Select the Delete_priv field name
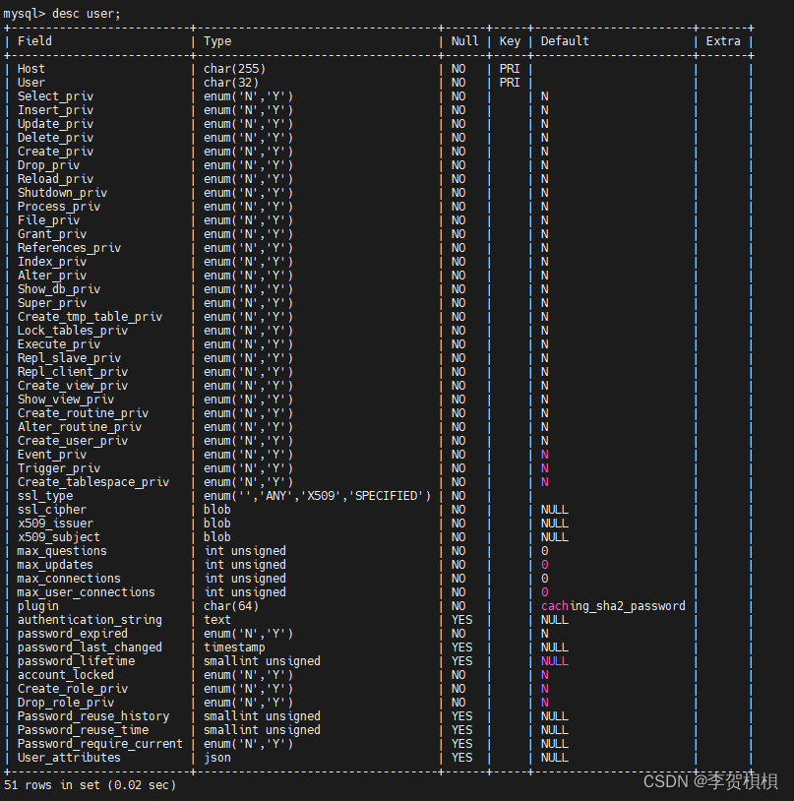Screen dimensions: 794x801 [56, 138]
